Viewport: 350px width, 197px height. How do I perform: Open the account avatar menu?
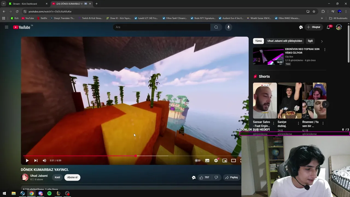339,27
